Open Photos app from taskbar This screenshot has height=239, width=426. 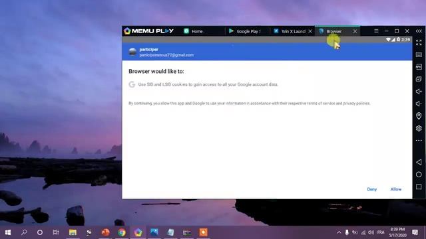154,232
